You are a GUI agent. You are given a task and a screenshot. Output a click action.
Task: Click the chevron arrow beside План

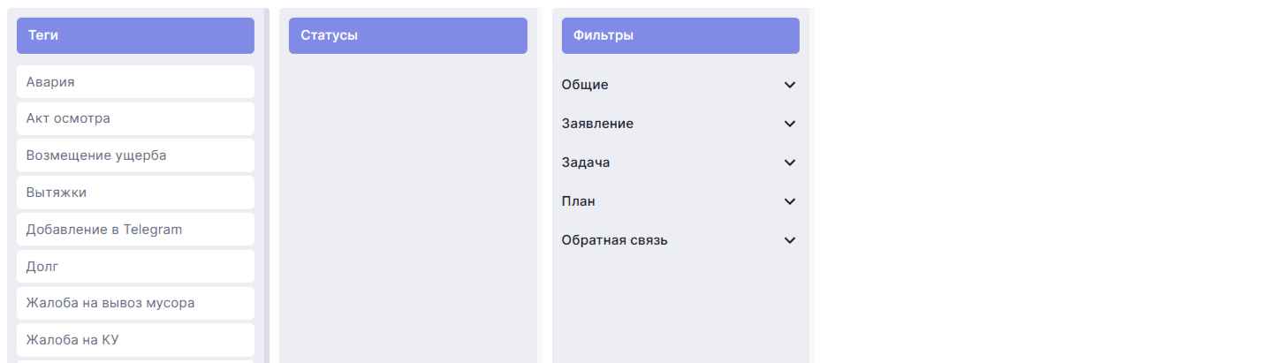point(790,201)
